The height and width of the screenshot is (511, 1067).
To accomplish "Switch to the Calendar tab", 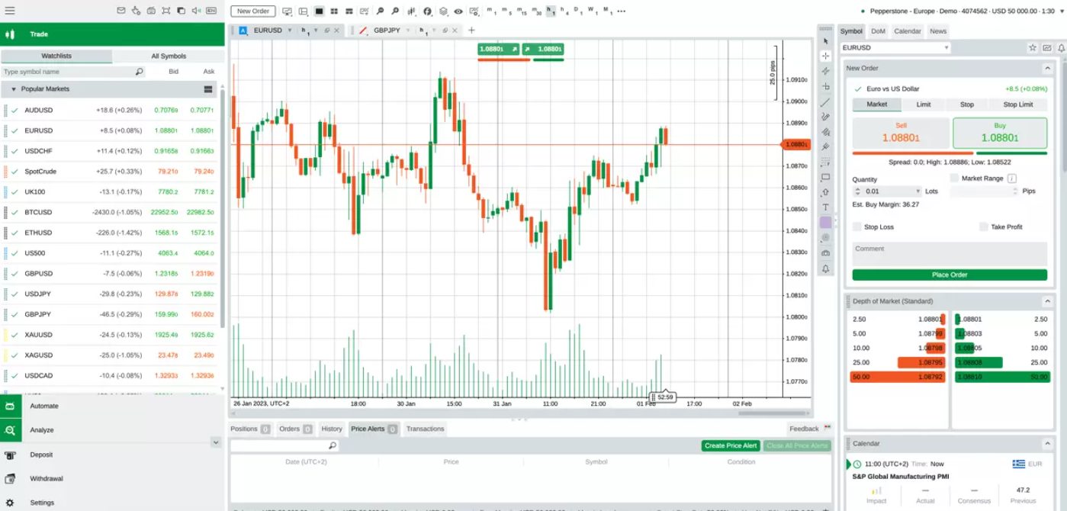I will (x=907, y=31).
